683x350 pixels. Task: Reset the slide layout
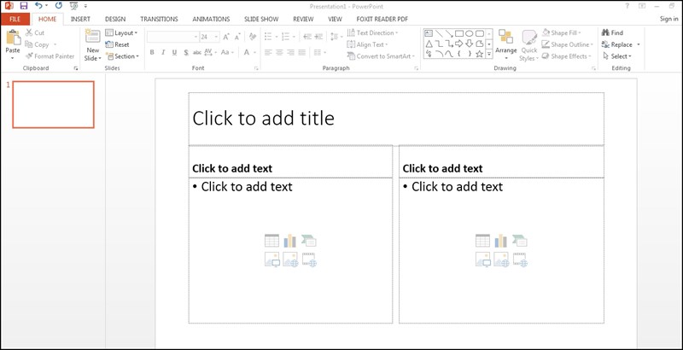click(117, 44)
